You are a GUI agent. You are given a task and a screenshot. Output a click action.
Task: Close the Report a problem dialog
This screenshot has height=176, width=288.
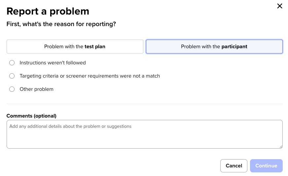280,6
